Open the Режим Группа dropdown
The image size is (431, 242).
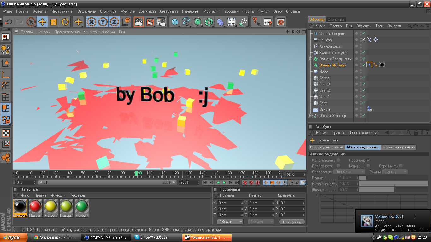pyautogui.click(x=395, y=172)
